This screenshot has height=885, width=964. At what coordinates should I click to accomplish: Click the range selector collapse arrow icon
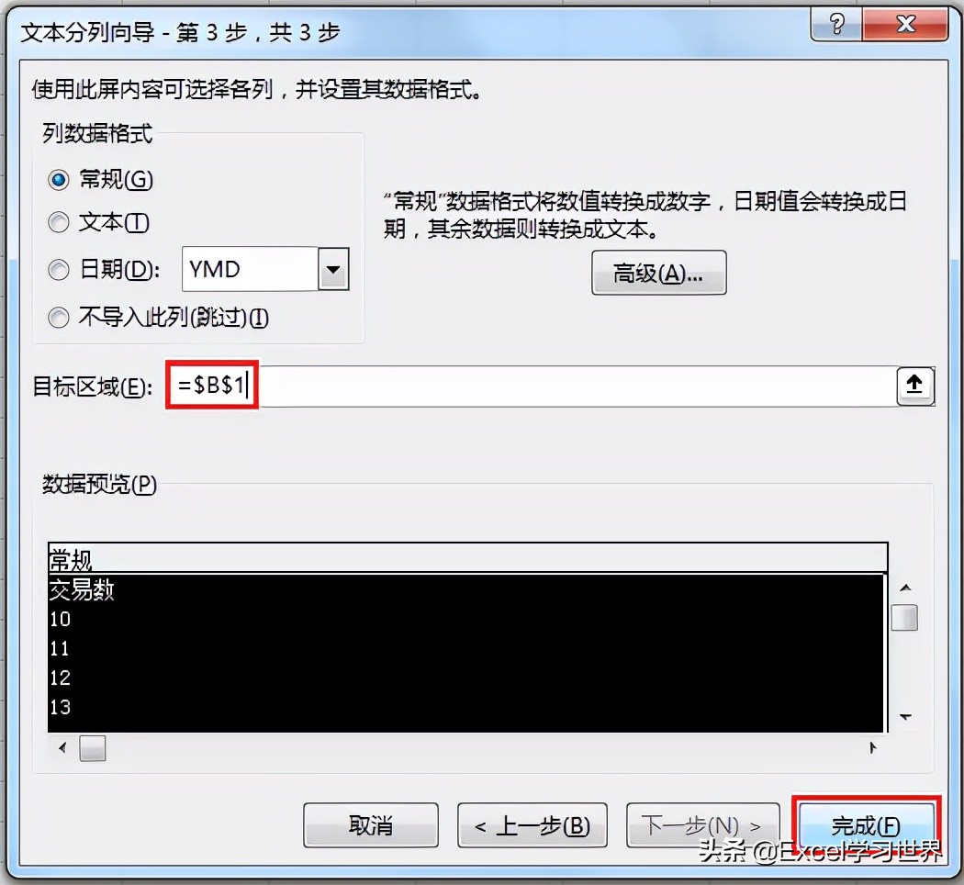click(x=914, y=386)
